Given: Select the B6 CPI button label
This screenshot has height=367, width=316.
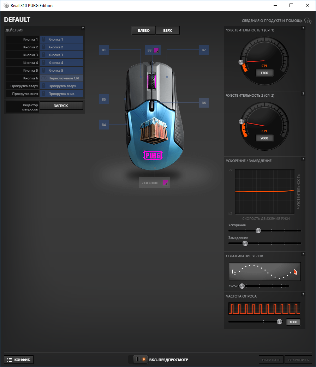Looking at the screenshot, I should (x=204, y=103).
